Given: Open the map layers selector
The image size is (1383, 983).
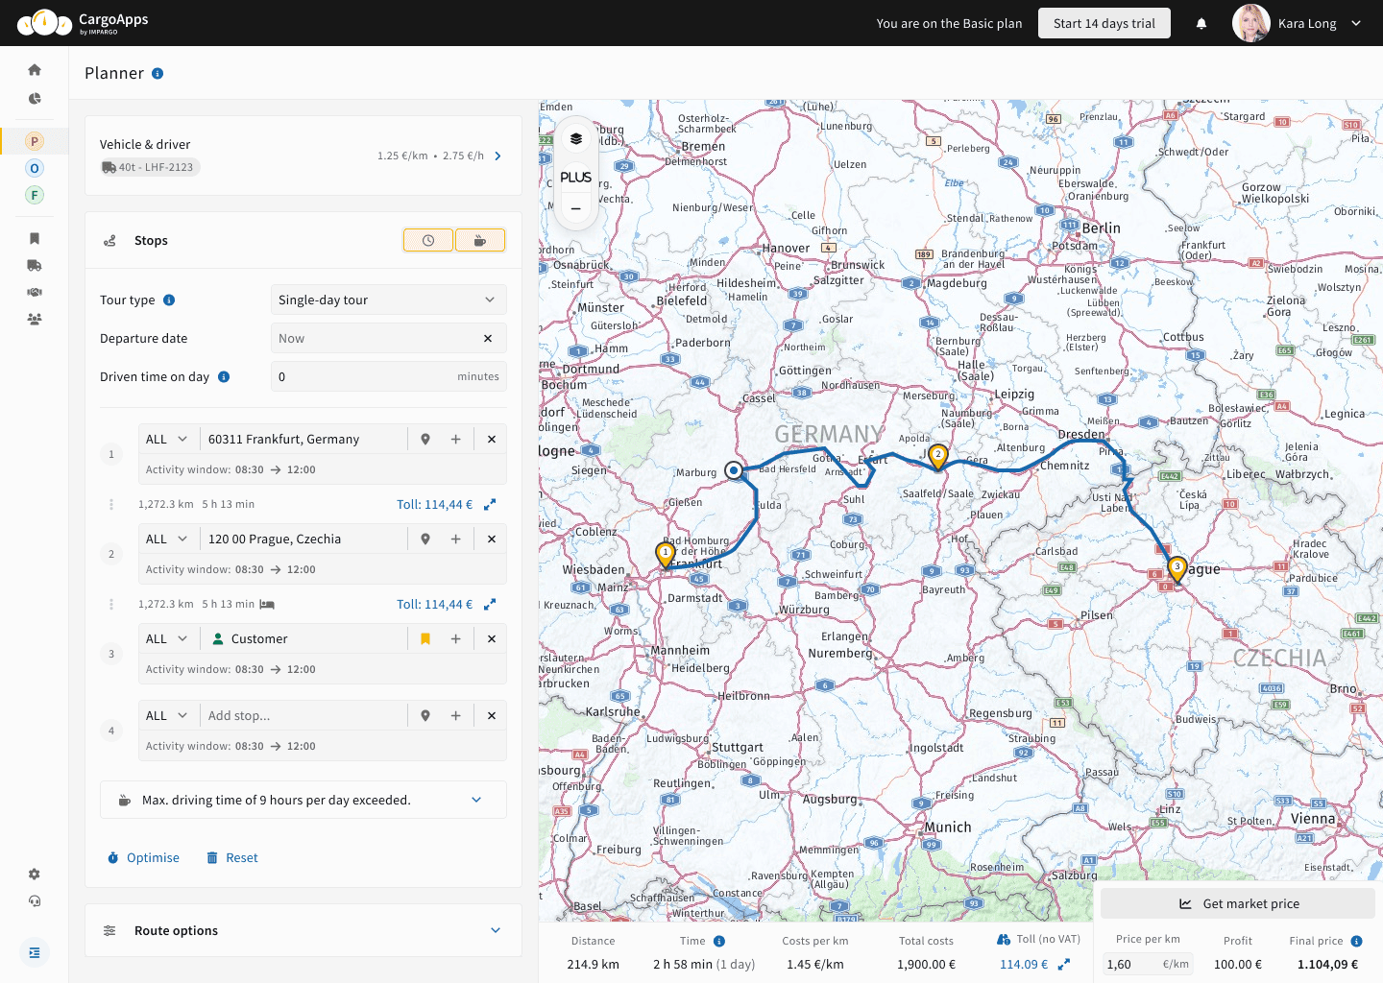Looking at the screenshot, I should (x=574, y=137).
